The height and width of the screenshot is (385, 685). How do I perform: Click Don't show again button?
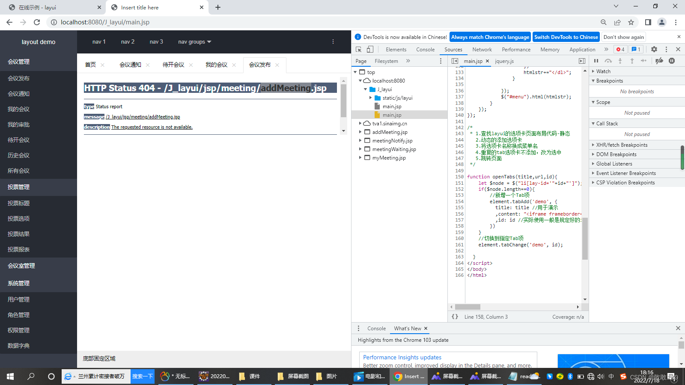[623, 37]
